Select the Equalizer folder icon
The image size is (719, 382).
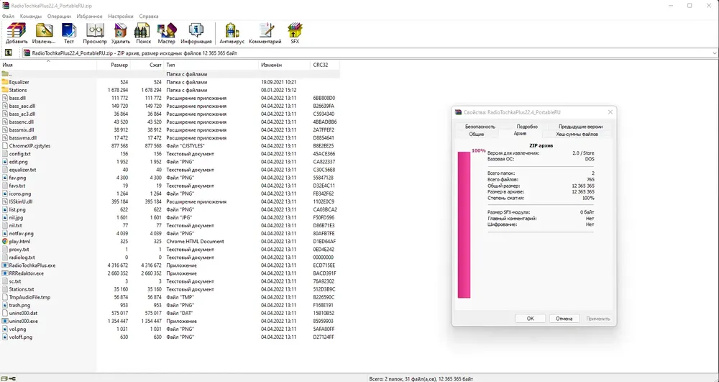tap(5, 82)
